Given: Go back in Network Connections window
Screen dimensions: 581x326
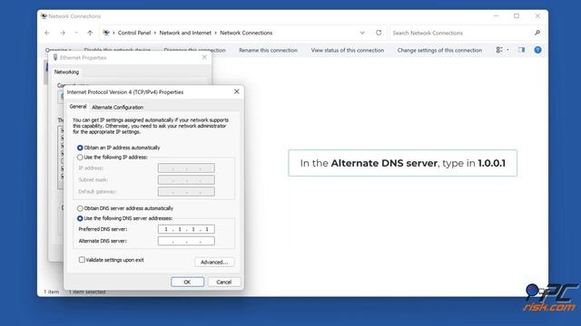Looking at the screenshot, I should pos(47,33).
